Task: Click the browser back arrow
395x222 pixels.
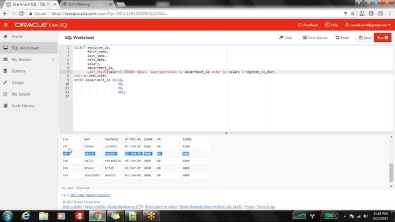Action: tap(6, 14)
